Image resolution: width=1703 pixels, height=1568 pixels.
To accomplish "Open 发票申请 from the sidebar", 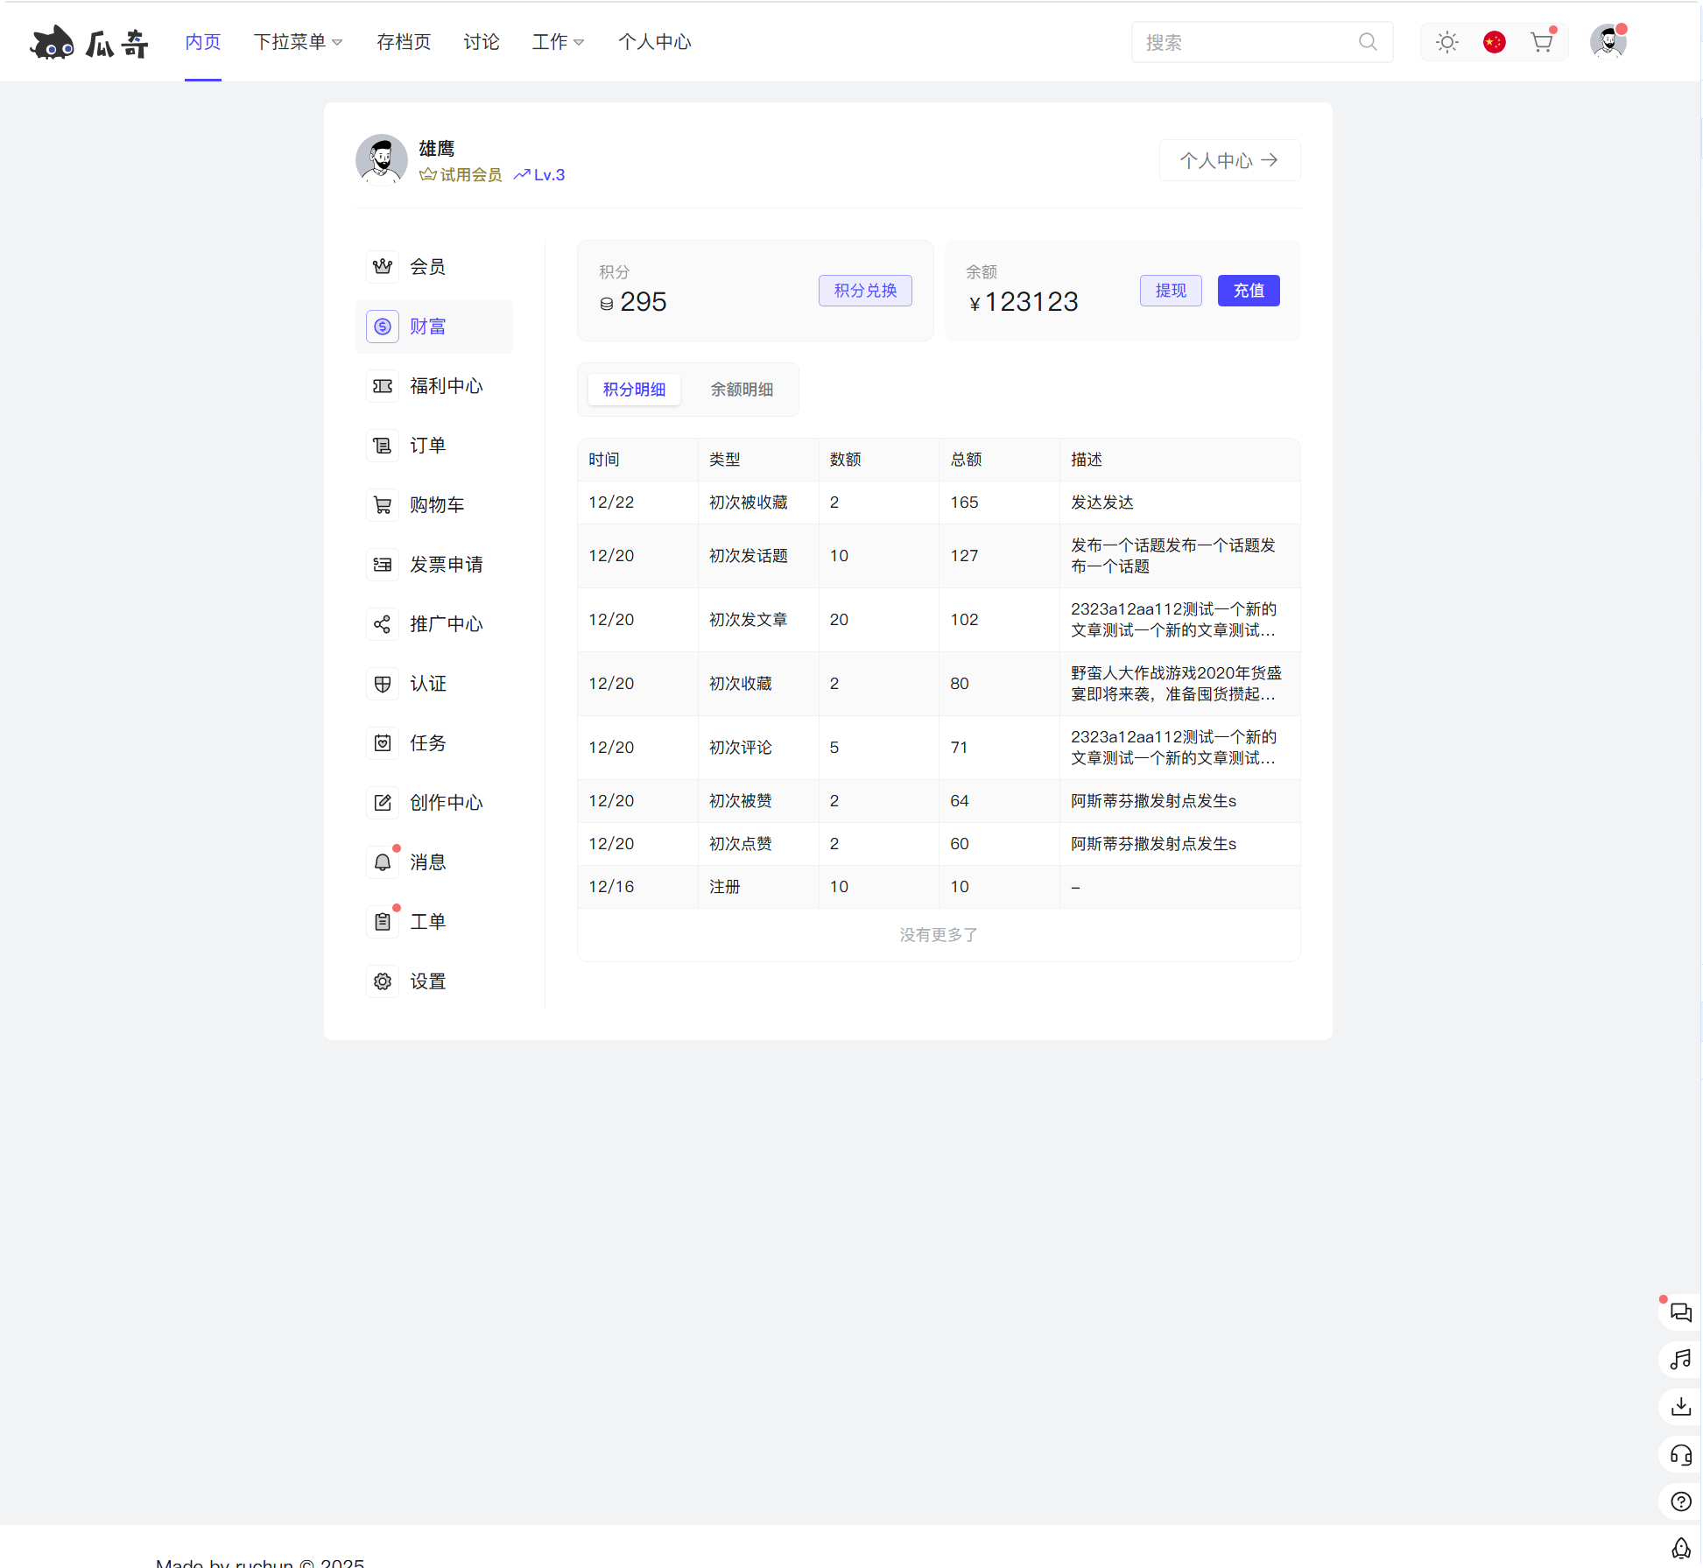I will tap(447, 564).
